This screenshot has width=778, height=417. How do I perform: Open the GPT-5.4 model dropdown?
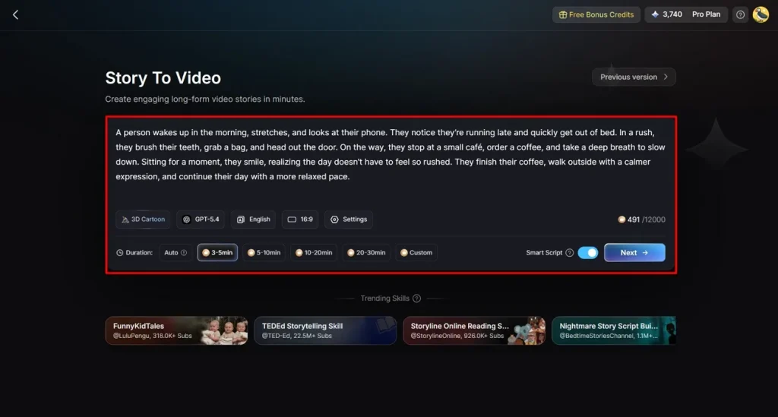click(201, 220)
